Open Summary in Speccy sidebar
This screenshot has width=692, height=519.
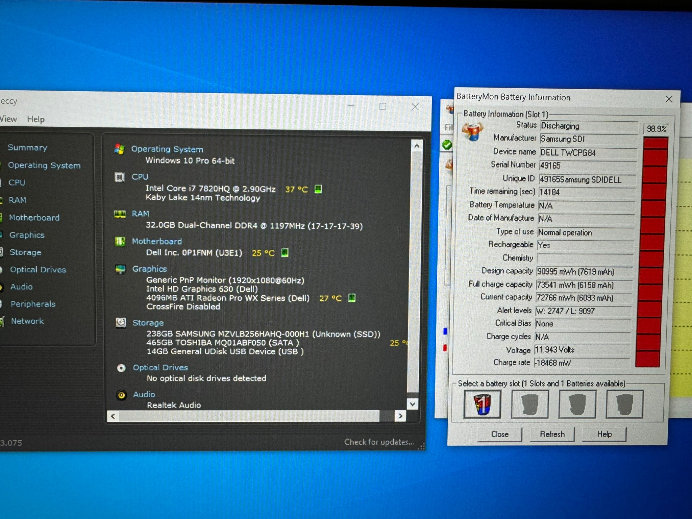27,148
